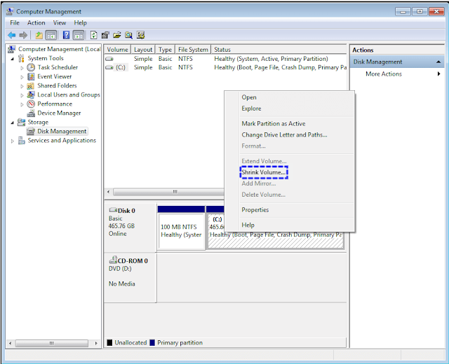Click the Task Scheduler clock icon
This screenshot has height=364, width=449.
[x=31, y=67]
